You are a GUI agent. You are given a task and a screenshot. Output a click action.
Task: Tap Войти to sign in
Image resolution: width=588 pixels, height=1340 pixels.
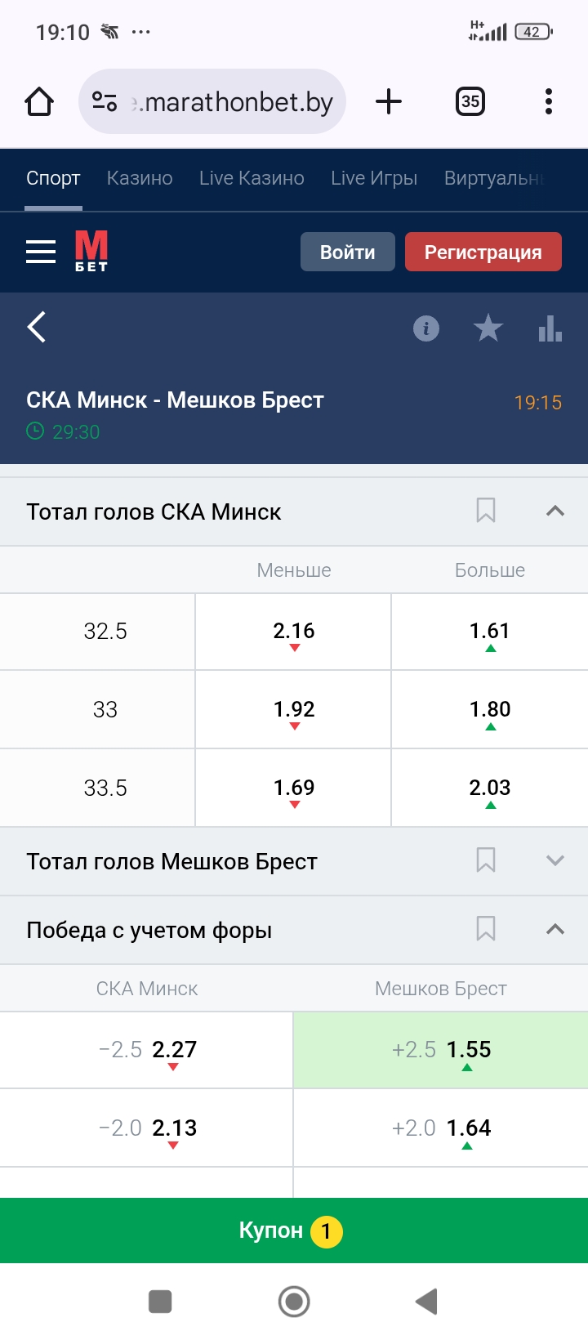(347, 252)
